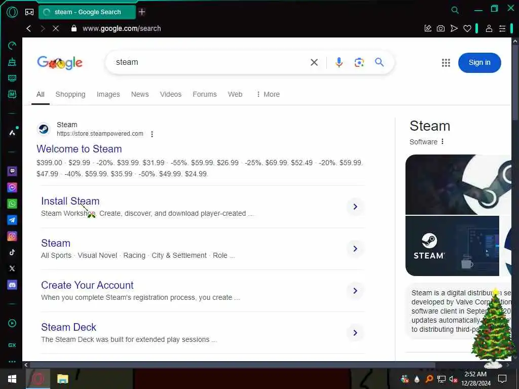Viewport: 519px width, 389px height.
Task: Start voice search with microphone
Action: 339,62
